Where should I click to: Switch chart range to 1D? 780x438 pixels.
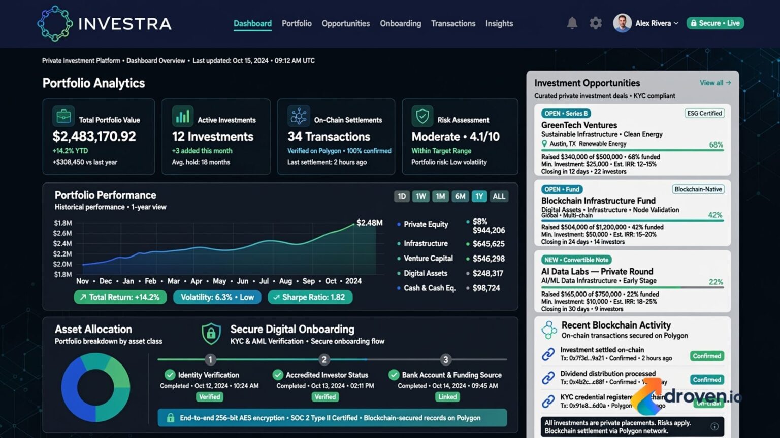(x=402, y=196)
